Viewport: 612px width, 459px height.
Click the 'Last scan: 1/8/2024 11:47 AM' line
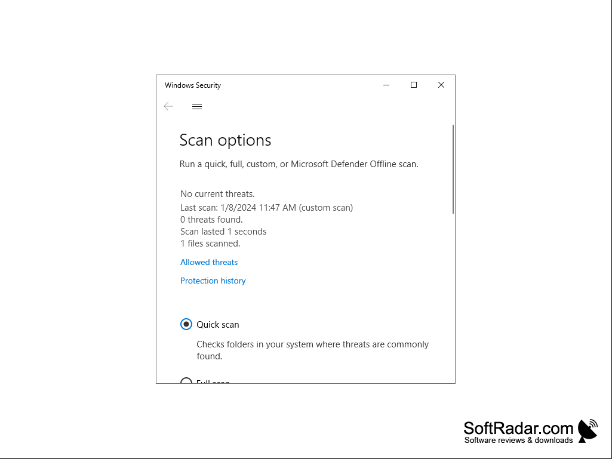click(x=266, y=208)
